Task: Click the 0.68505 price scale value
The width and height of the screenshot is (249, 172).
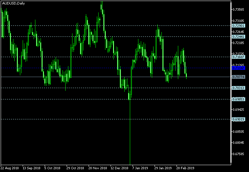Action: tap(238, 132)
